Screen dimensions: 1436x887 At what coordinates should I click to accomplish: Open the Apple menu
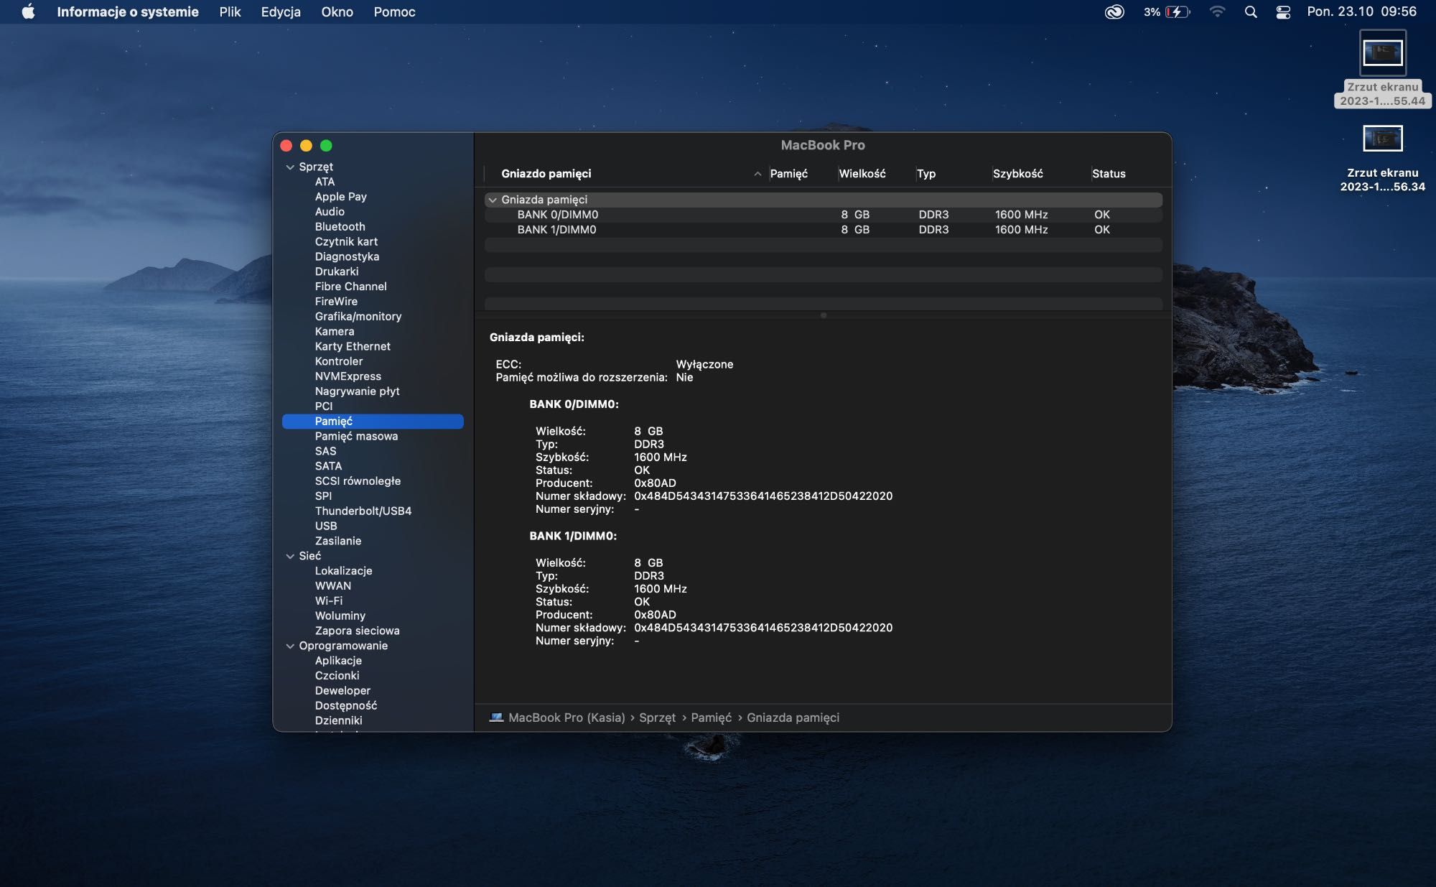coord(28,11)
